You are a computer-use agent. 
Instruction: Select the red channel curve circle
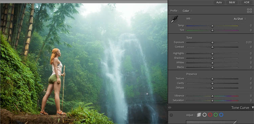click(210, 115)
